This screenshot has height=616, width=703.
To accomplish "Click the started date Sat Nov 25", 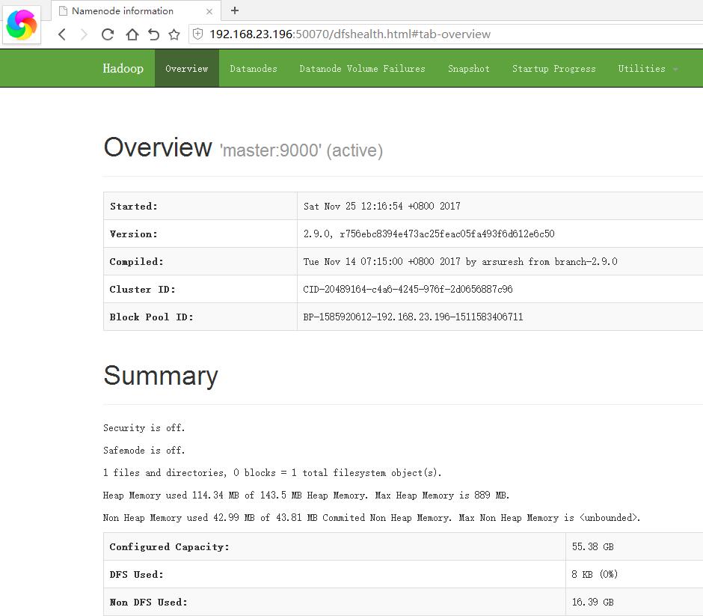I will click(x=382, y=206).
